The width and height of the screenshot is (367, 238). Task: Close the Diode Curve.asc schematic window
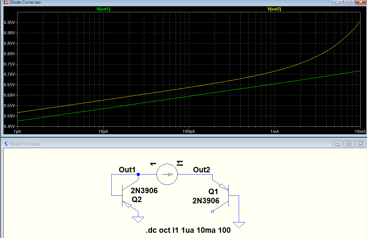tap(361, 144)
